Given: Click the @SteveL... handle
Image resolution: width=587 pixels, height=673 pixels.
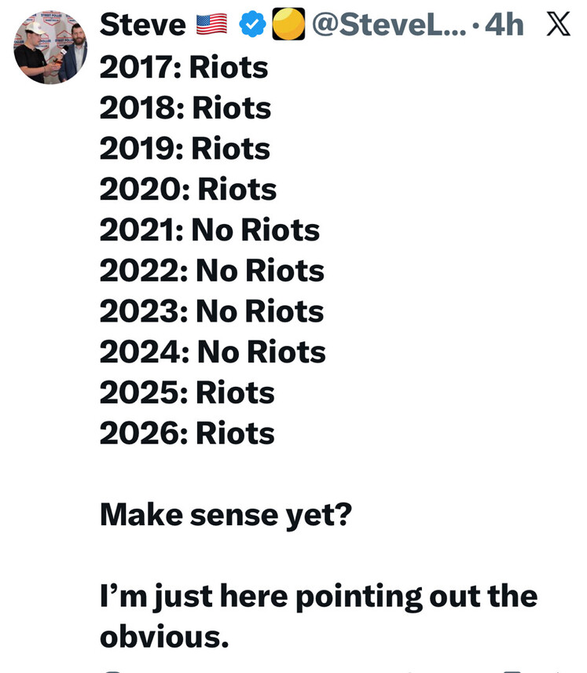Looking at the screenshot, I should (x=393, y=26).
